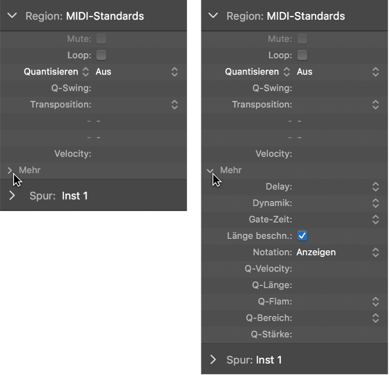
Task: Collapse the Region: MIDI-Standards header
Action: point(11,15)
